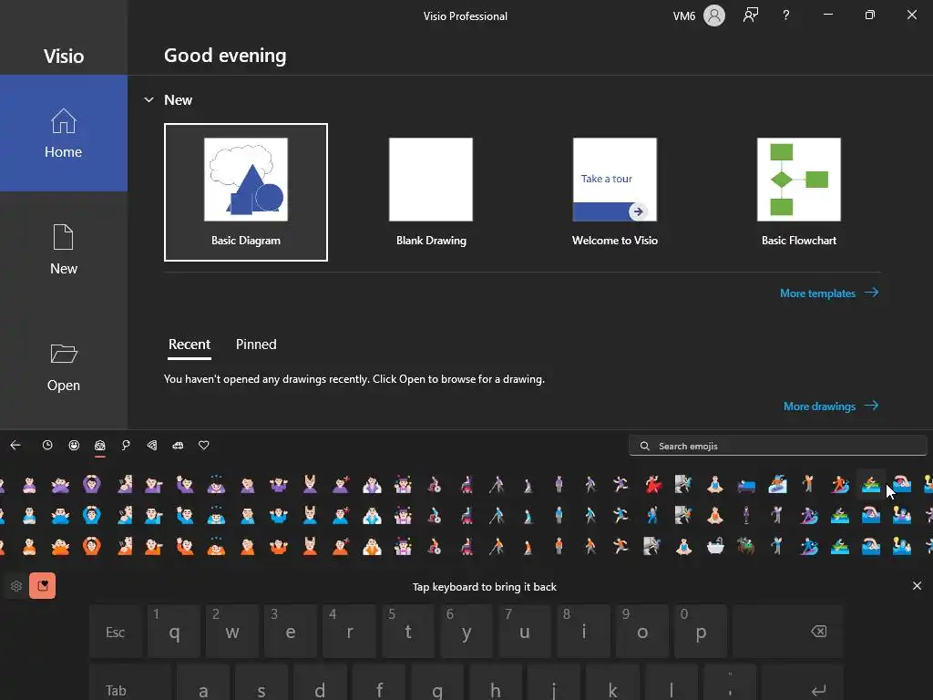Viewport: 933px width, 700px height.
Task: Show recently used emojis clock tab
Action: pos(47,445)
